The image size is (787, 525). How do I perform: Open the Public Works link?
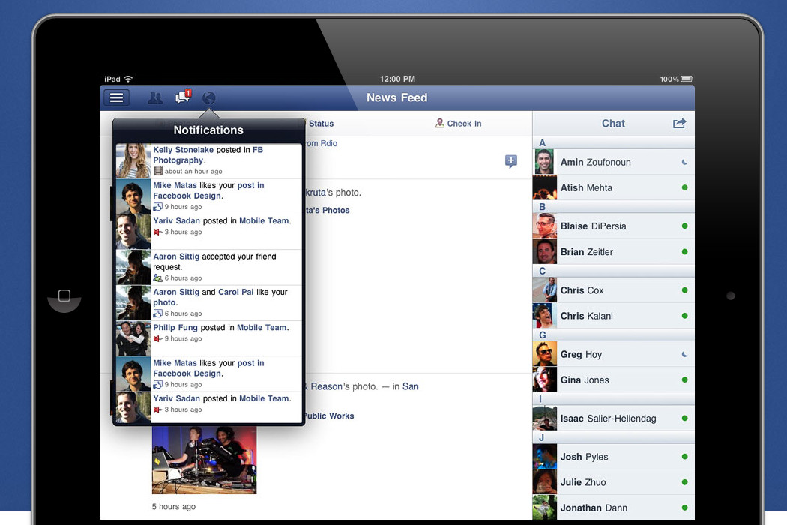(x=329, y=416)
